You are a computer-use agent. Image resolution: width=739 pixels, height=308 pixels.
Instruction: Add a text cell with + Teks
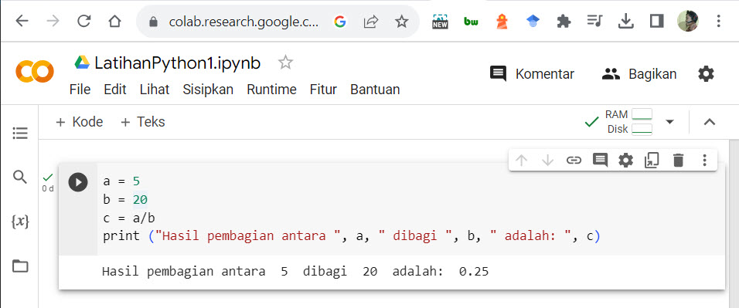click(x=143, y=122)
